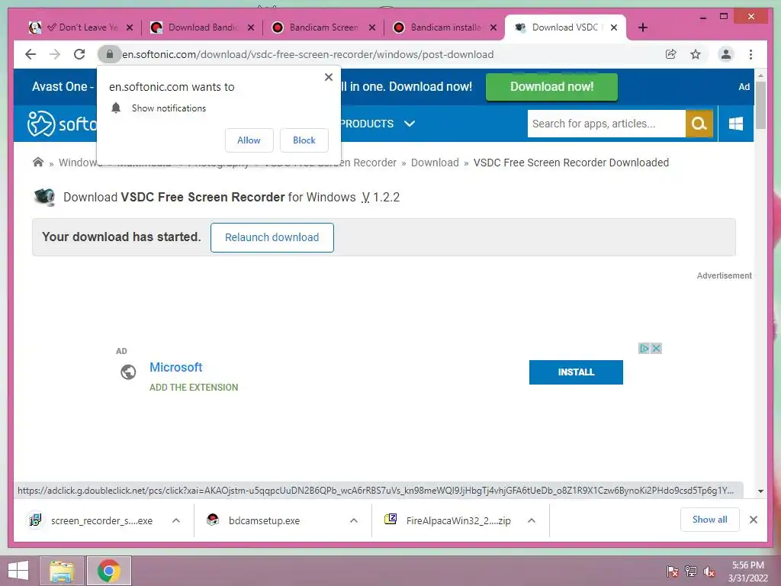Viewport: 781px width, 586px height.
Task: Open Download breadcrumb link
Action: click(x=435, y=163)
